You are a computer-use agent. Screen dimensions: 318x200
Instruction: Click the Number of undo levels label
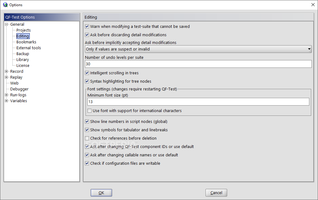114,57
